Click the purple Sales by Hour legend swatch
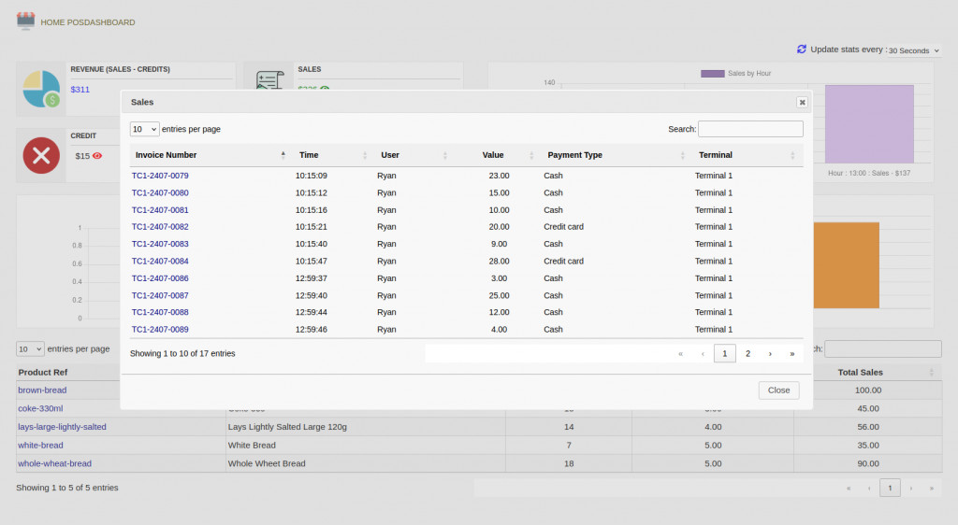 tap(712, 73)
